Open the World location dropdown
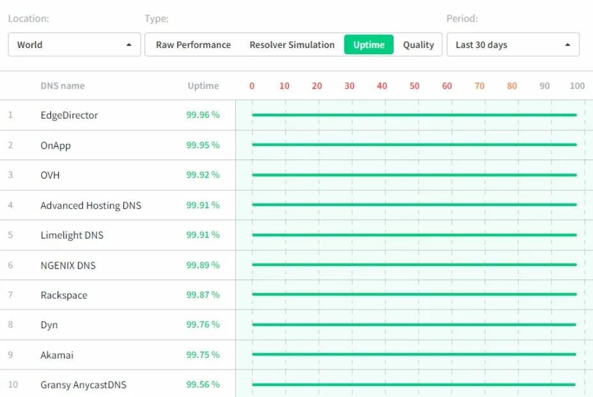Image resolution: width=593 pixels, height=397 pixels. (74, 45)
